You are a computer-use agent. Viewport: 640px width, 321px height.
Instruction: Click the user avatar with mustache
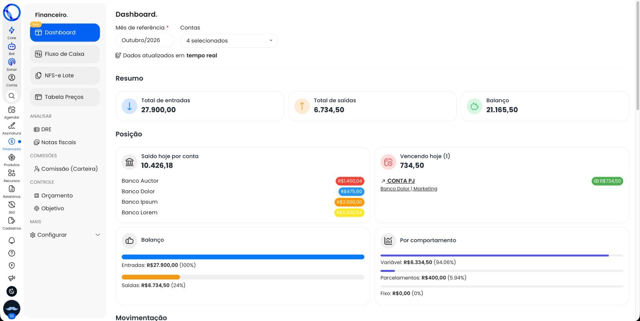coord(12,309)
